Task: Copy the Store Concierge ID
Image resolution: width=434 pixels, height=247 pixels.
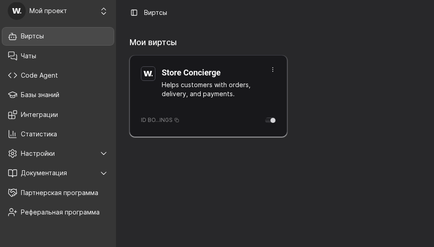Action: (x=177, y=120)
